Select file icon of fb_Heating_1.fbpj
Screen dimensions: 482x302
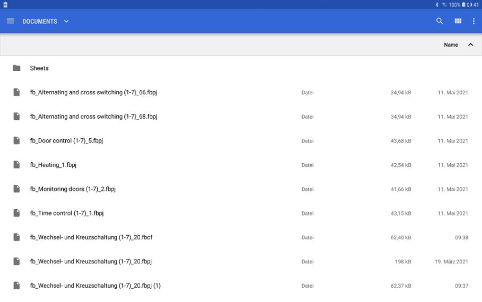pyautogui.click(x=16, y=164)
